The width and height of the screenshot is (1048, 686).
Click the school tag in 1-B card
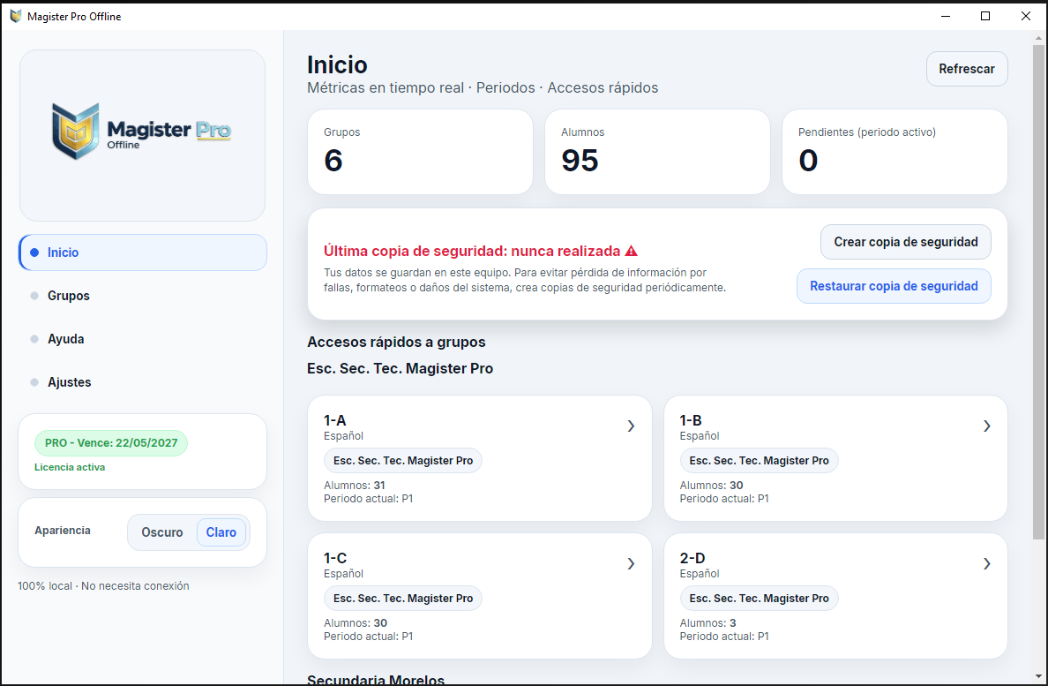(x=759, y=461)
